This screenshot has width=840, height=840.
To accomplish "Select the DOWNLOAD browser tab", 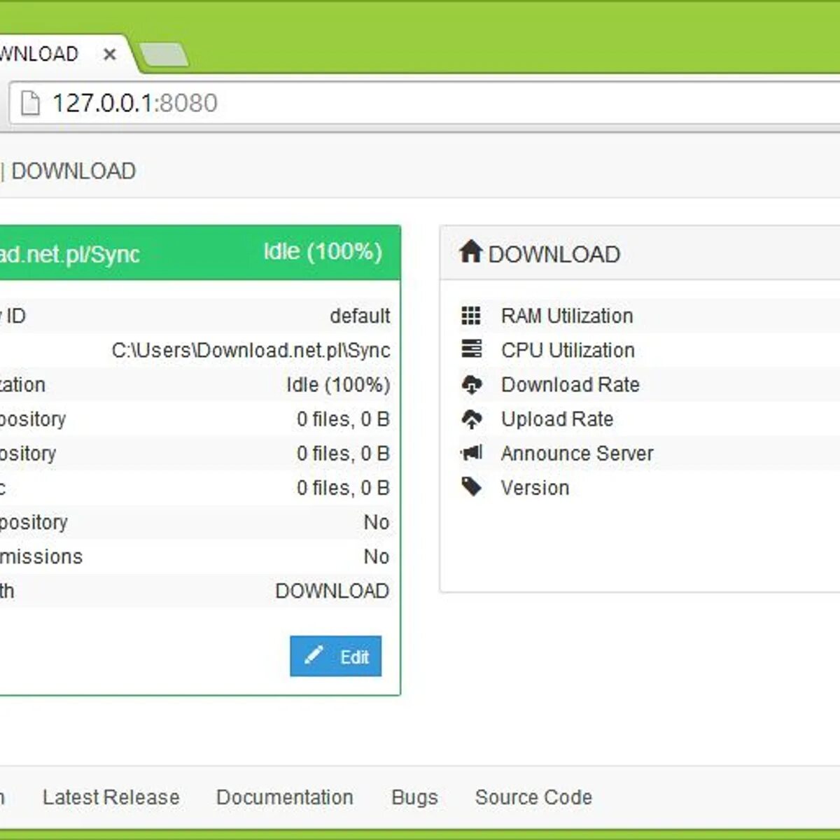I will pos(63,54).
